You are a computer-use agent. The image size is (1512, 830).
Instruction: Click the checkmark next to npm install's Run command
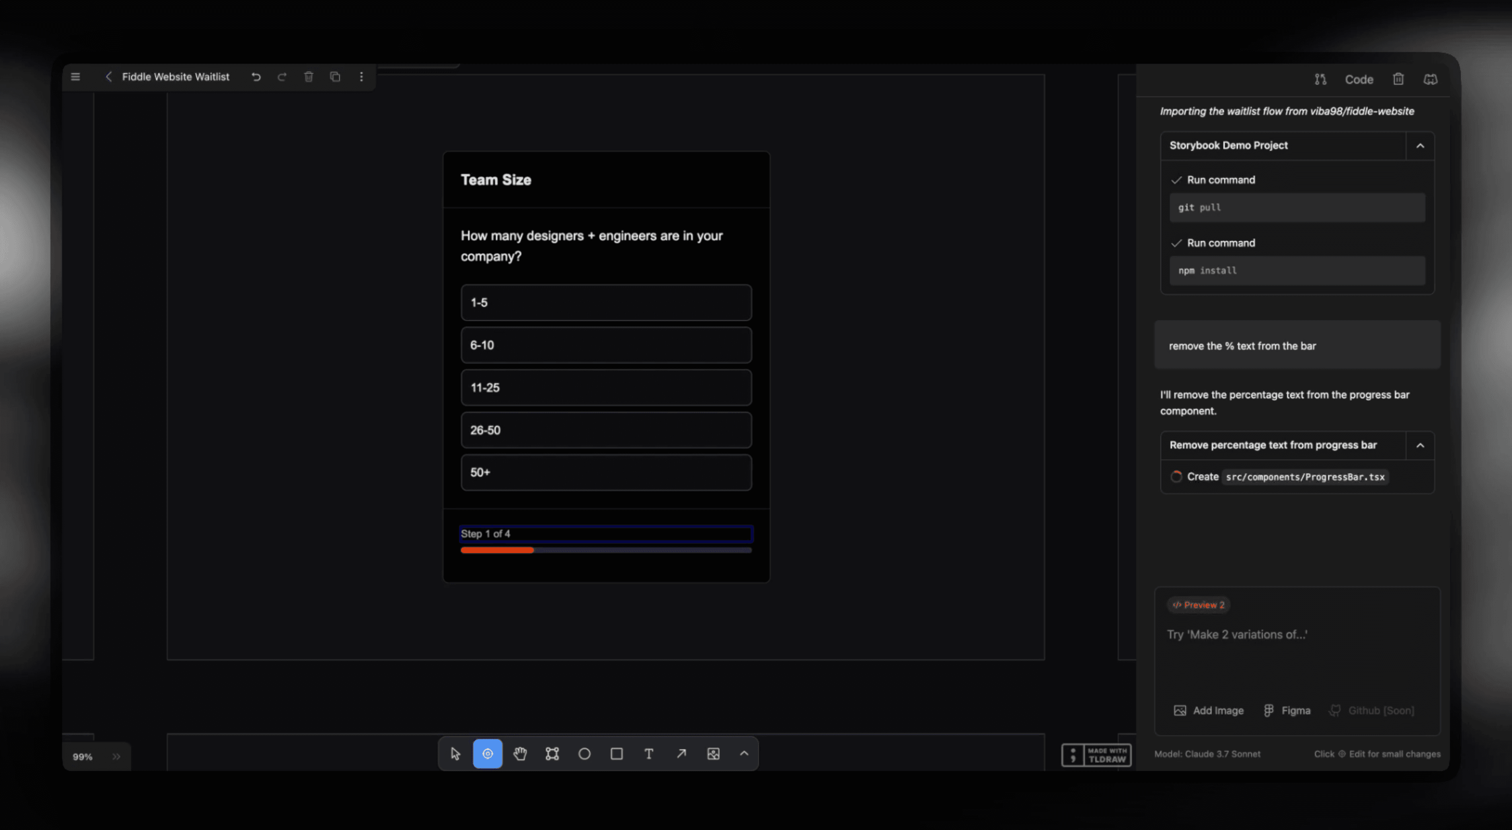(x=1176, y=243)
